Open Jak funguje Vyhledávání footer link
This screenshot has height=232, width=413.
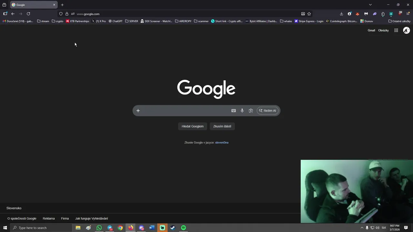click(x=92, y=218)
